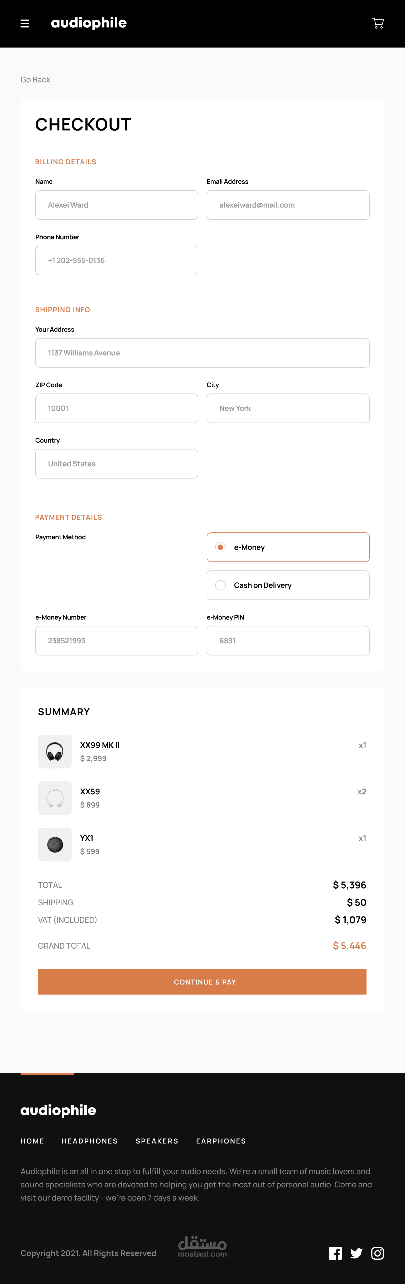This screenshot has width=405, height=1284.
Task: Open Headphones in footer navigation
Action: click(90, 1141)
